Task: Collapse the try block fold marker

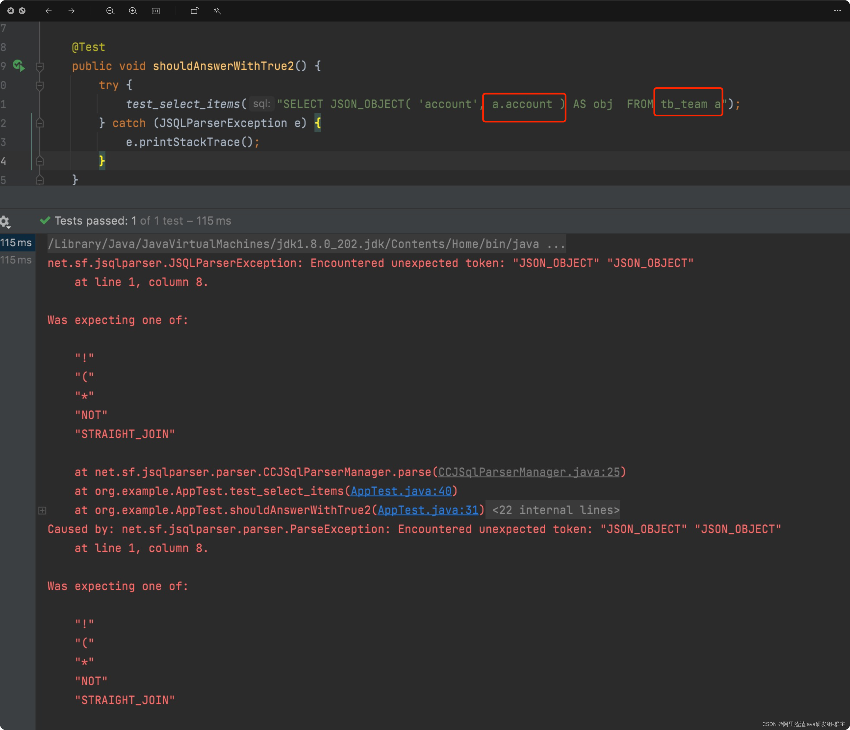Action: 40,85
